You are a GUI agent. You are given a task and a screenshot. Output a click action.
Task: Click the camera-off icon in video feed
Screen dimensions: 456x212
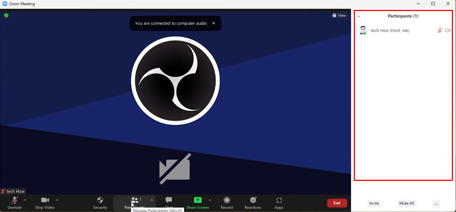click(175, 168)
